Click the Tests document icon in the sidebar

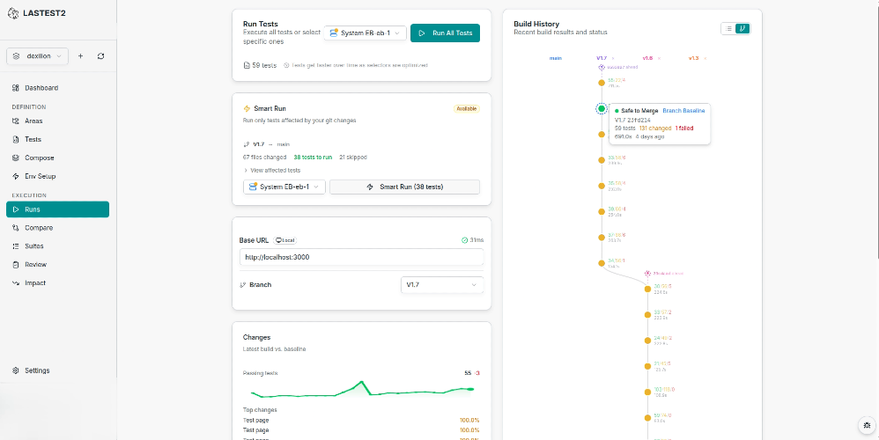16,139
